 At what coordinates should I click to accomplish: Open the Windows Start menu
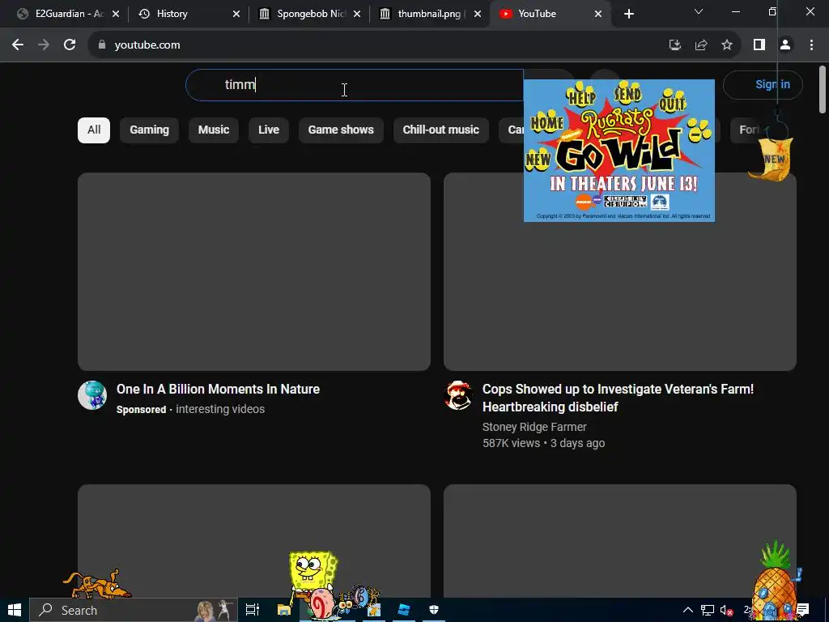(x=15, y=610)
